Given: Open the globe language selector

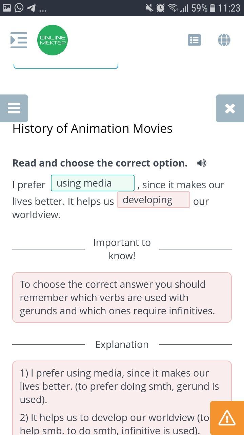Looking at the screenshot, I should [224, 40].
